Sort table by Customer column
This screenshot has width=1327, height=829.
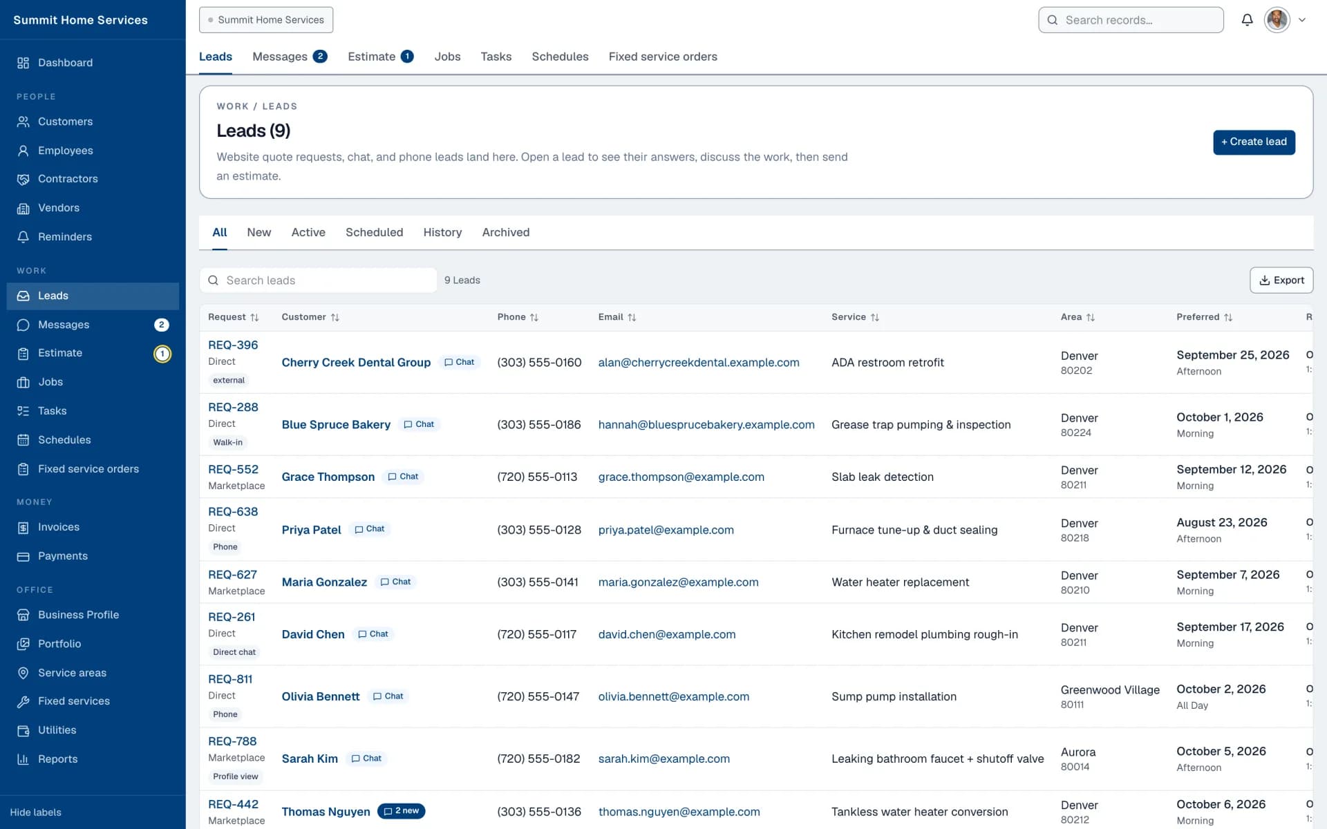pyautogui.click(x=310, y=317)
